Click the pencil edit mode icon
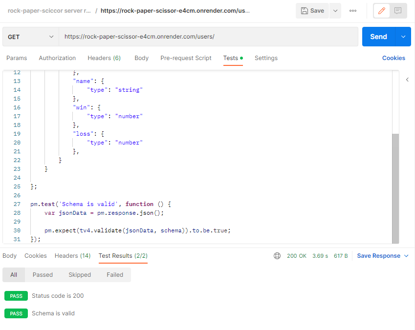The height and width of the screenshot is (330, 415). point(381,10)
